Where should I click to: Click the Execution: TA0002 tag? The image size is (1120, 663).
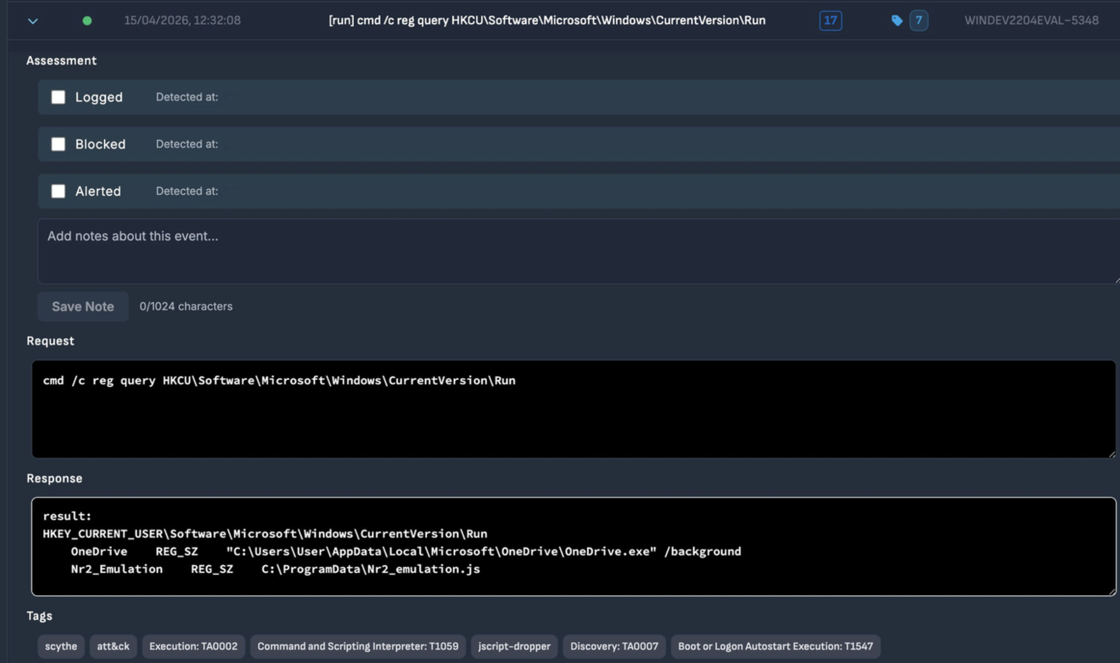point(193,646)
